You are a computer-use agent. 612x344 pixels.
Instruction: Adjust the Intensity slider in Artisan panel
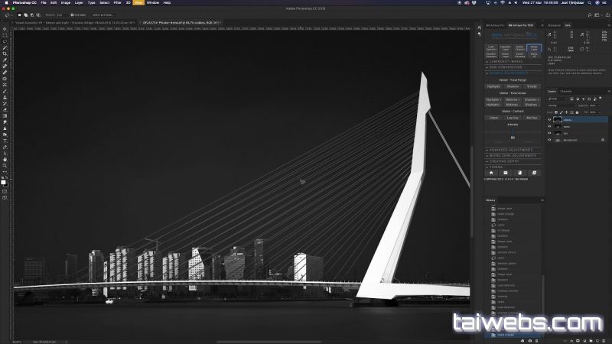pos(513,131)
